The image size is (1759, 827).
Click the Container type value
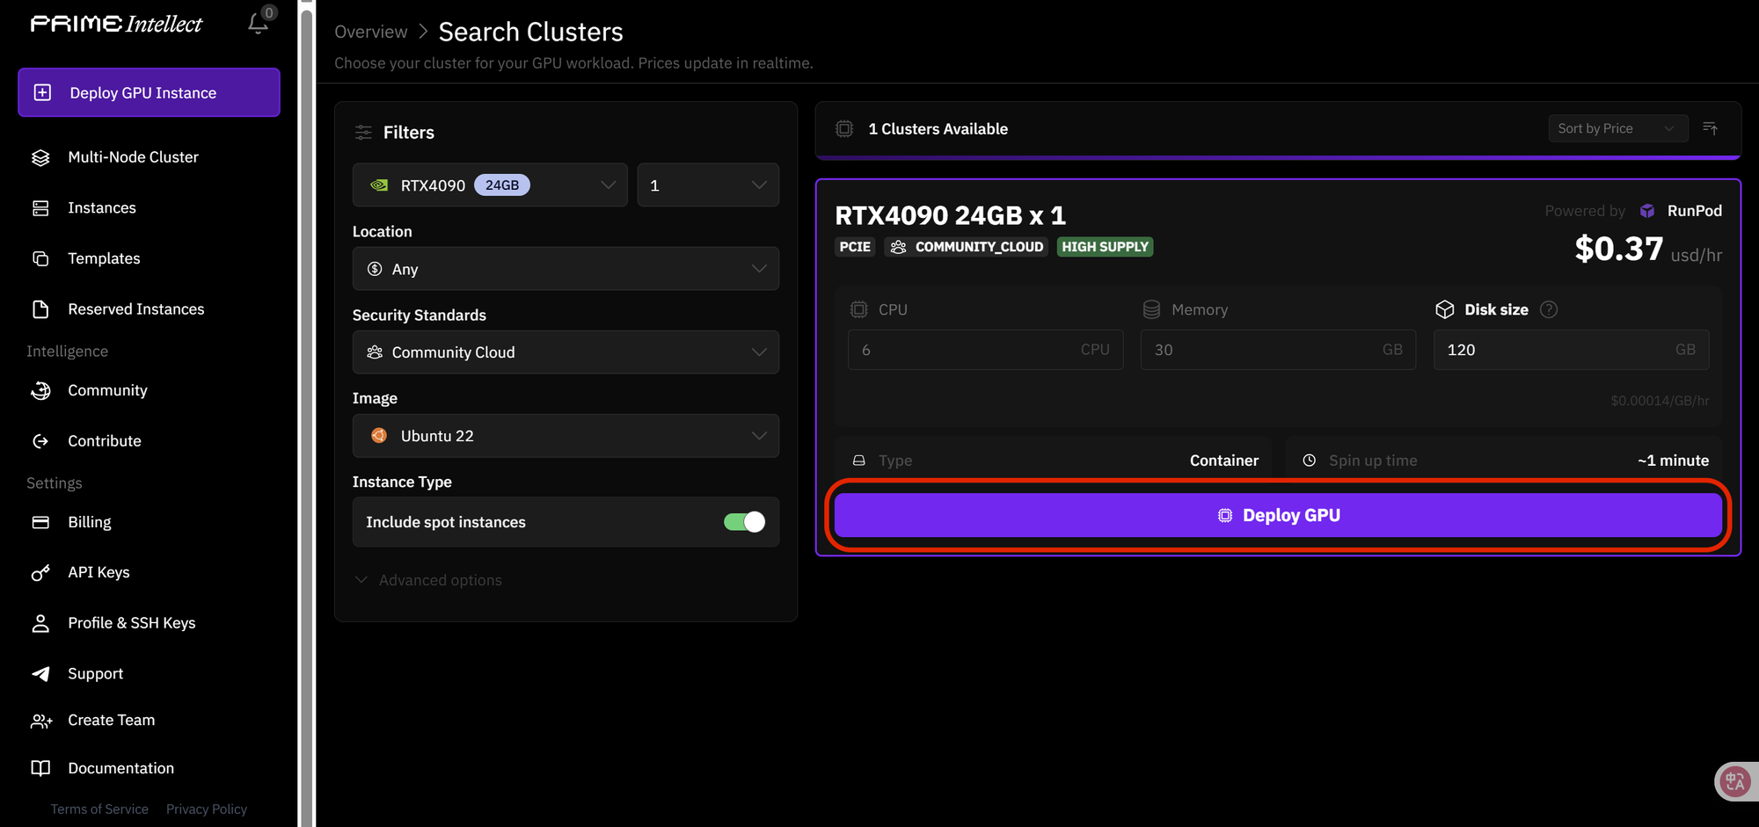click(x=1223, y=461)
